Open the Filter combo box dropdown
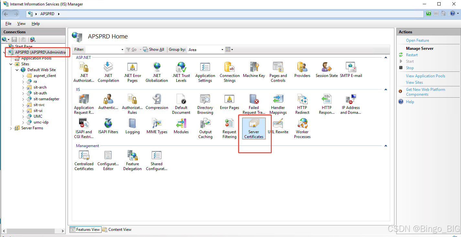The width and height of the screenshot is (461, 237). point(122,49)
